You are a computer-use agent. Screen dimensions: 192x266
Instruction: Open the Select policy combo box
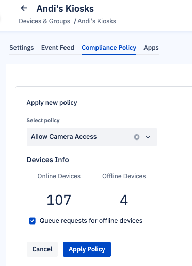coord(92,137)
